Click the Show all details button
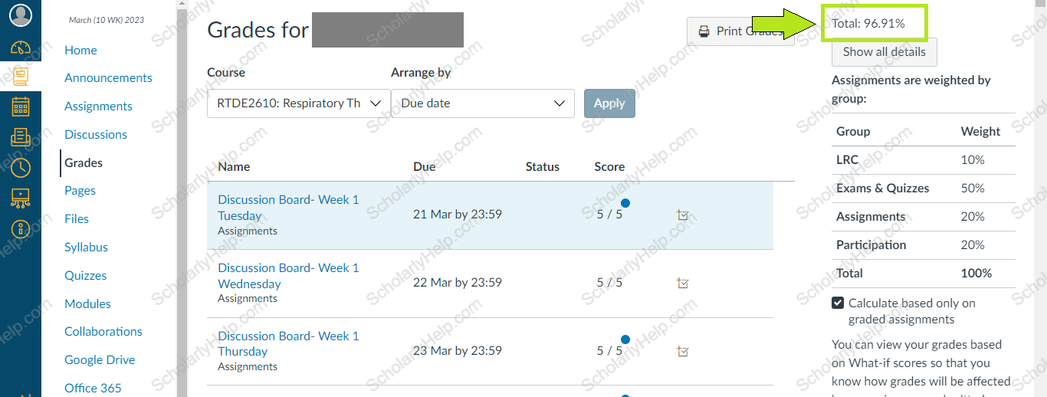This screenshot has width=1047, height=397. coord(884,52)
